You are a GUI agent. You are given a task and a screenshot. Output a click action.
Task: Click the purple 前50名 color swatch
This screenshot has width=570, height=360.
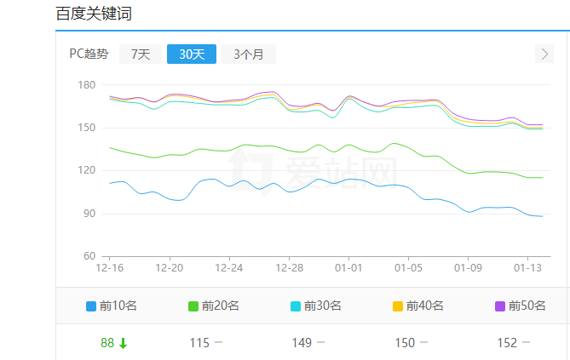click(x=500, y=306)
